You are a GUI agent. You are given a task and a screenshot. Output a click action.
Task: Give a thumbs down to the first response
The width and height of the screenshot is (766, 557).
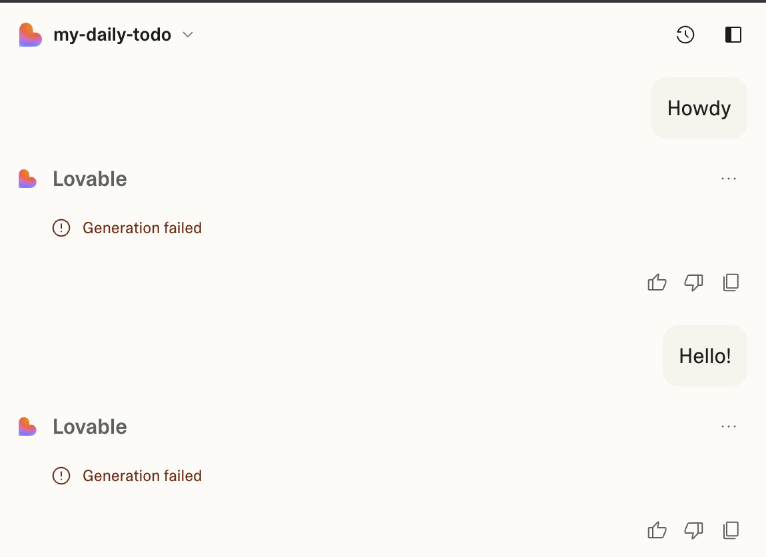point(693,282)
